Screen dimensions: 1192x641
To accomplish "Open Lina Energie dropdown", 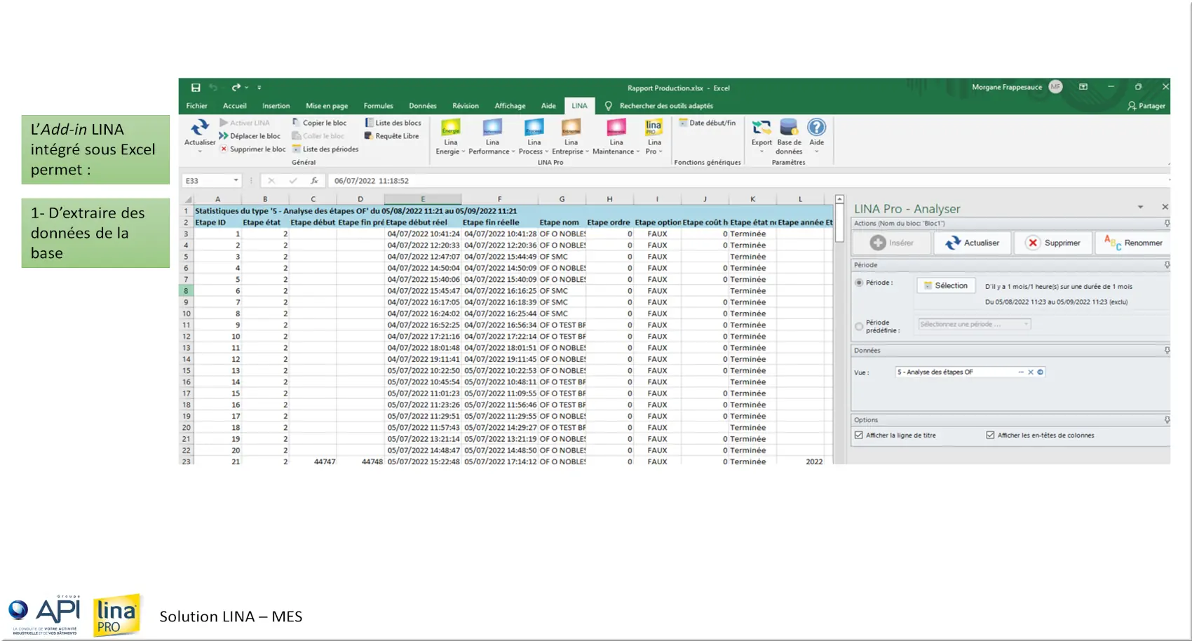I will point(450,137).
